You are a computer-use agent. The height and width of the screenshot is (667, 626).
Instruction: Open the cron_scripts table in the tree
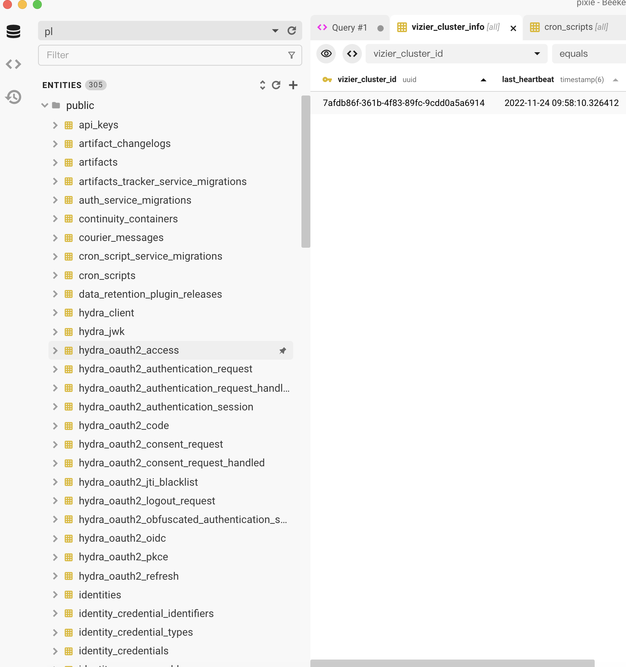tap(107, 276)
